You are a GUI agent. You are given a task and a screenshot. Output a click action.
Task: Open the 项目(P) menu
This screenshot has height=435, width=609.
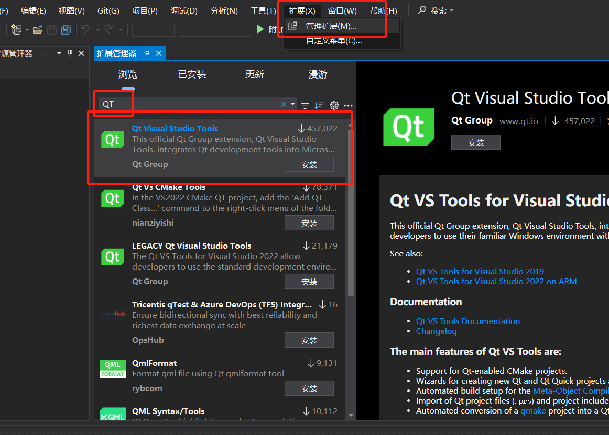(x=145, y=10)
